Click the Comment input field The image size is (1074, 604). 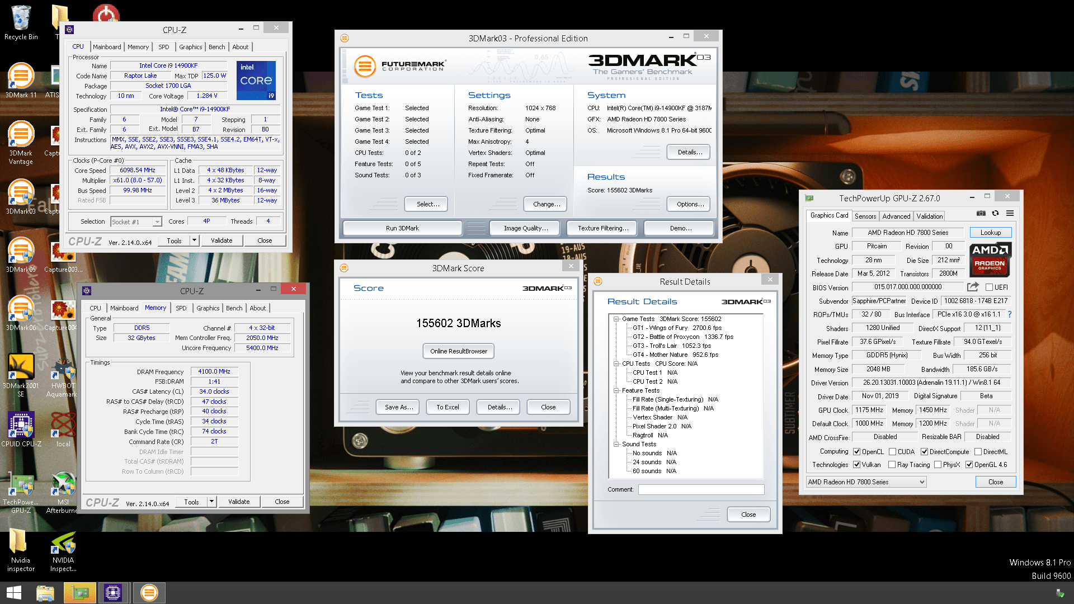tap(700, 489)
